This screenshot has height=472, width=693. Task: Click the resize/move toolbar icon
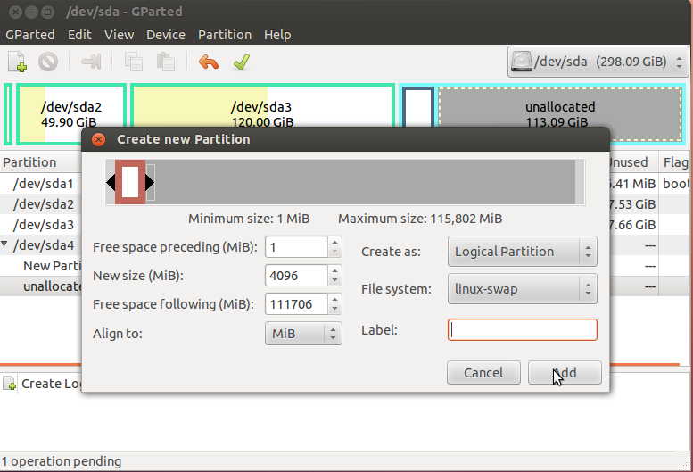pos(91,62)
